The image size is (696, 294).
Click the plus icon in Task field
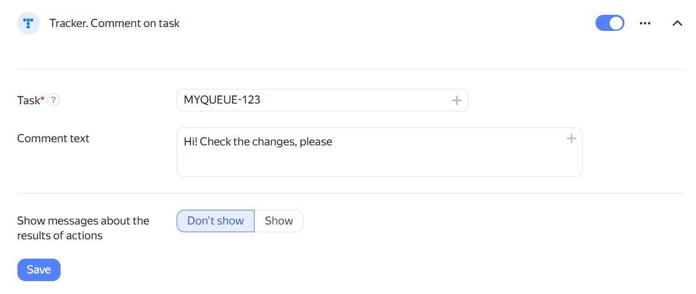coord(457,100)
